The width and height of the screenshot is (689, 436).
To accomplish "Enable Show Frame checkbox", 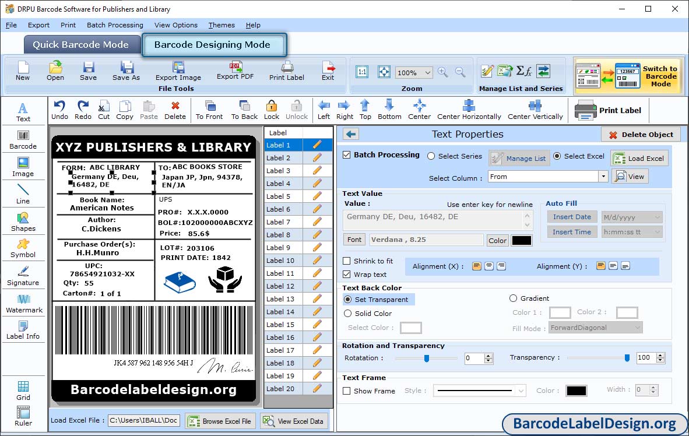I will pos(347,391).
